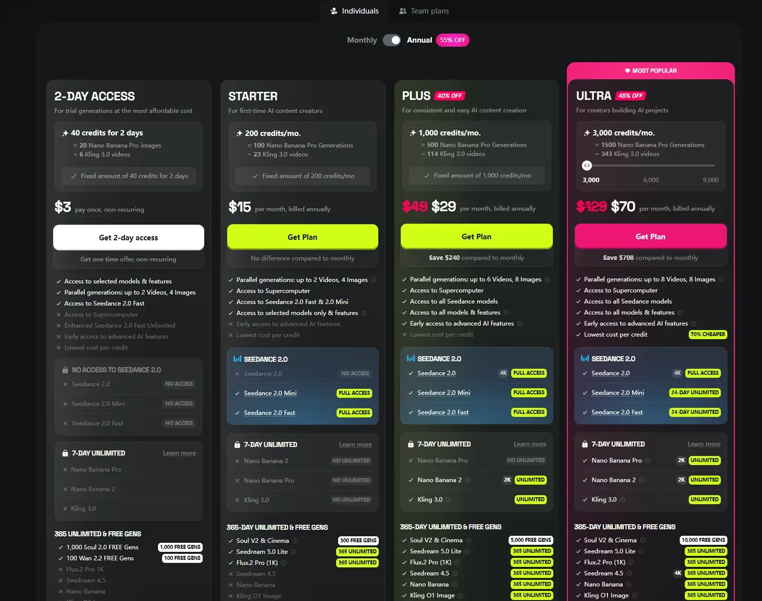Screen dimensions: 762x601
Task: Click 5,000 FREE GENS badge in Plus
Action: coord(531,540)
